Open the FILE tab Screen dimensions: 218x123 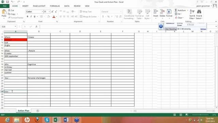(x=4, y=6)
